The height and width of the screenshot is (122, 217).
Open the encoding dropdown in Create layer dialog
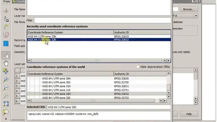(x=196, y=16)
